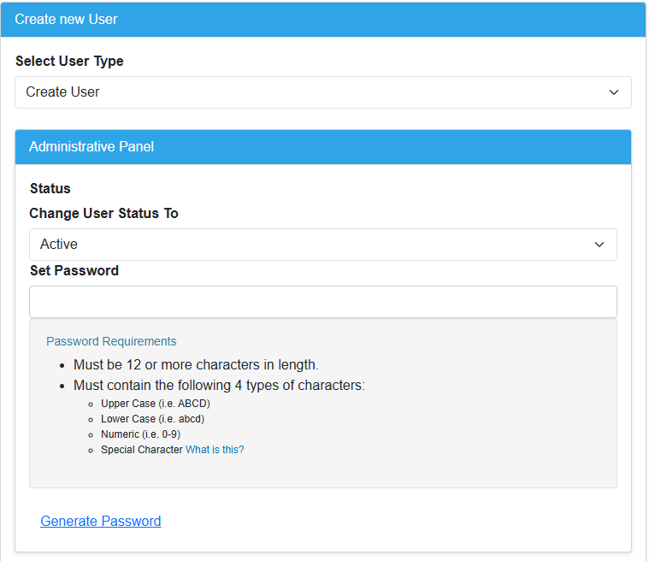Click the Select User Type label
This screenshot has height=561, width=649.
69,62
